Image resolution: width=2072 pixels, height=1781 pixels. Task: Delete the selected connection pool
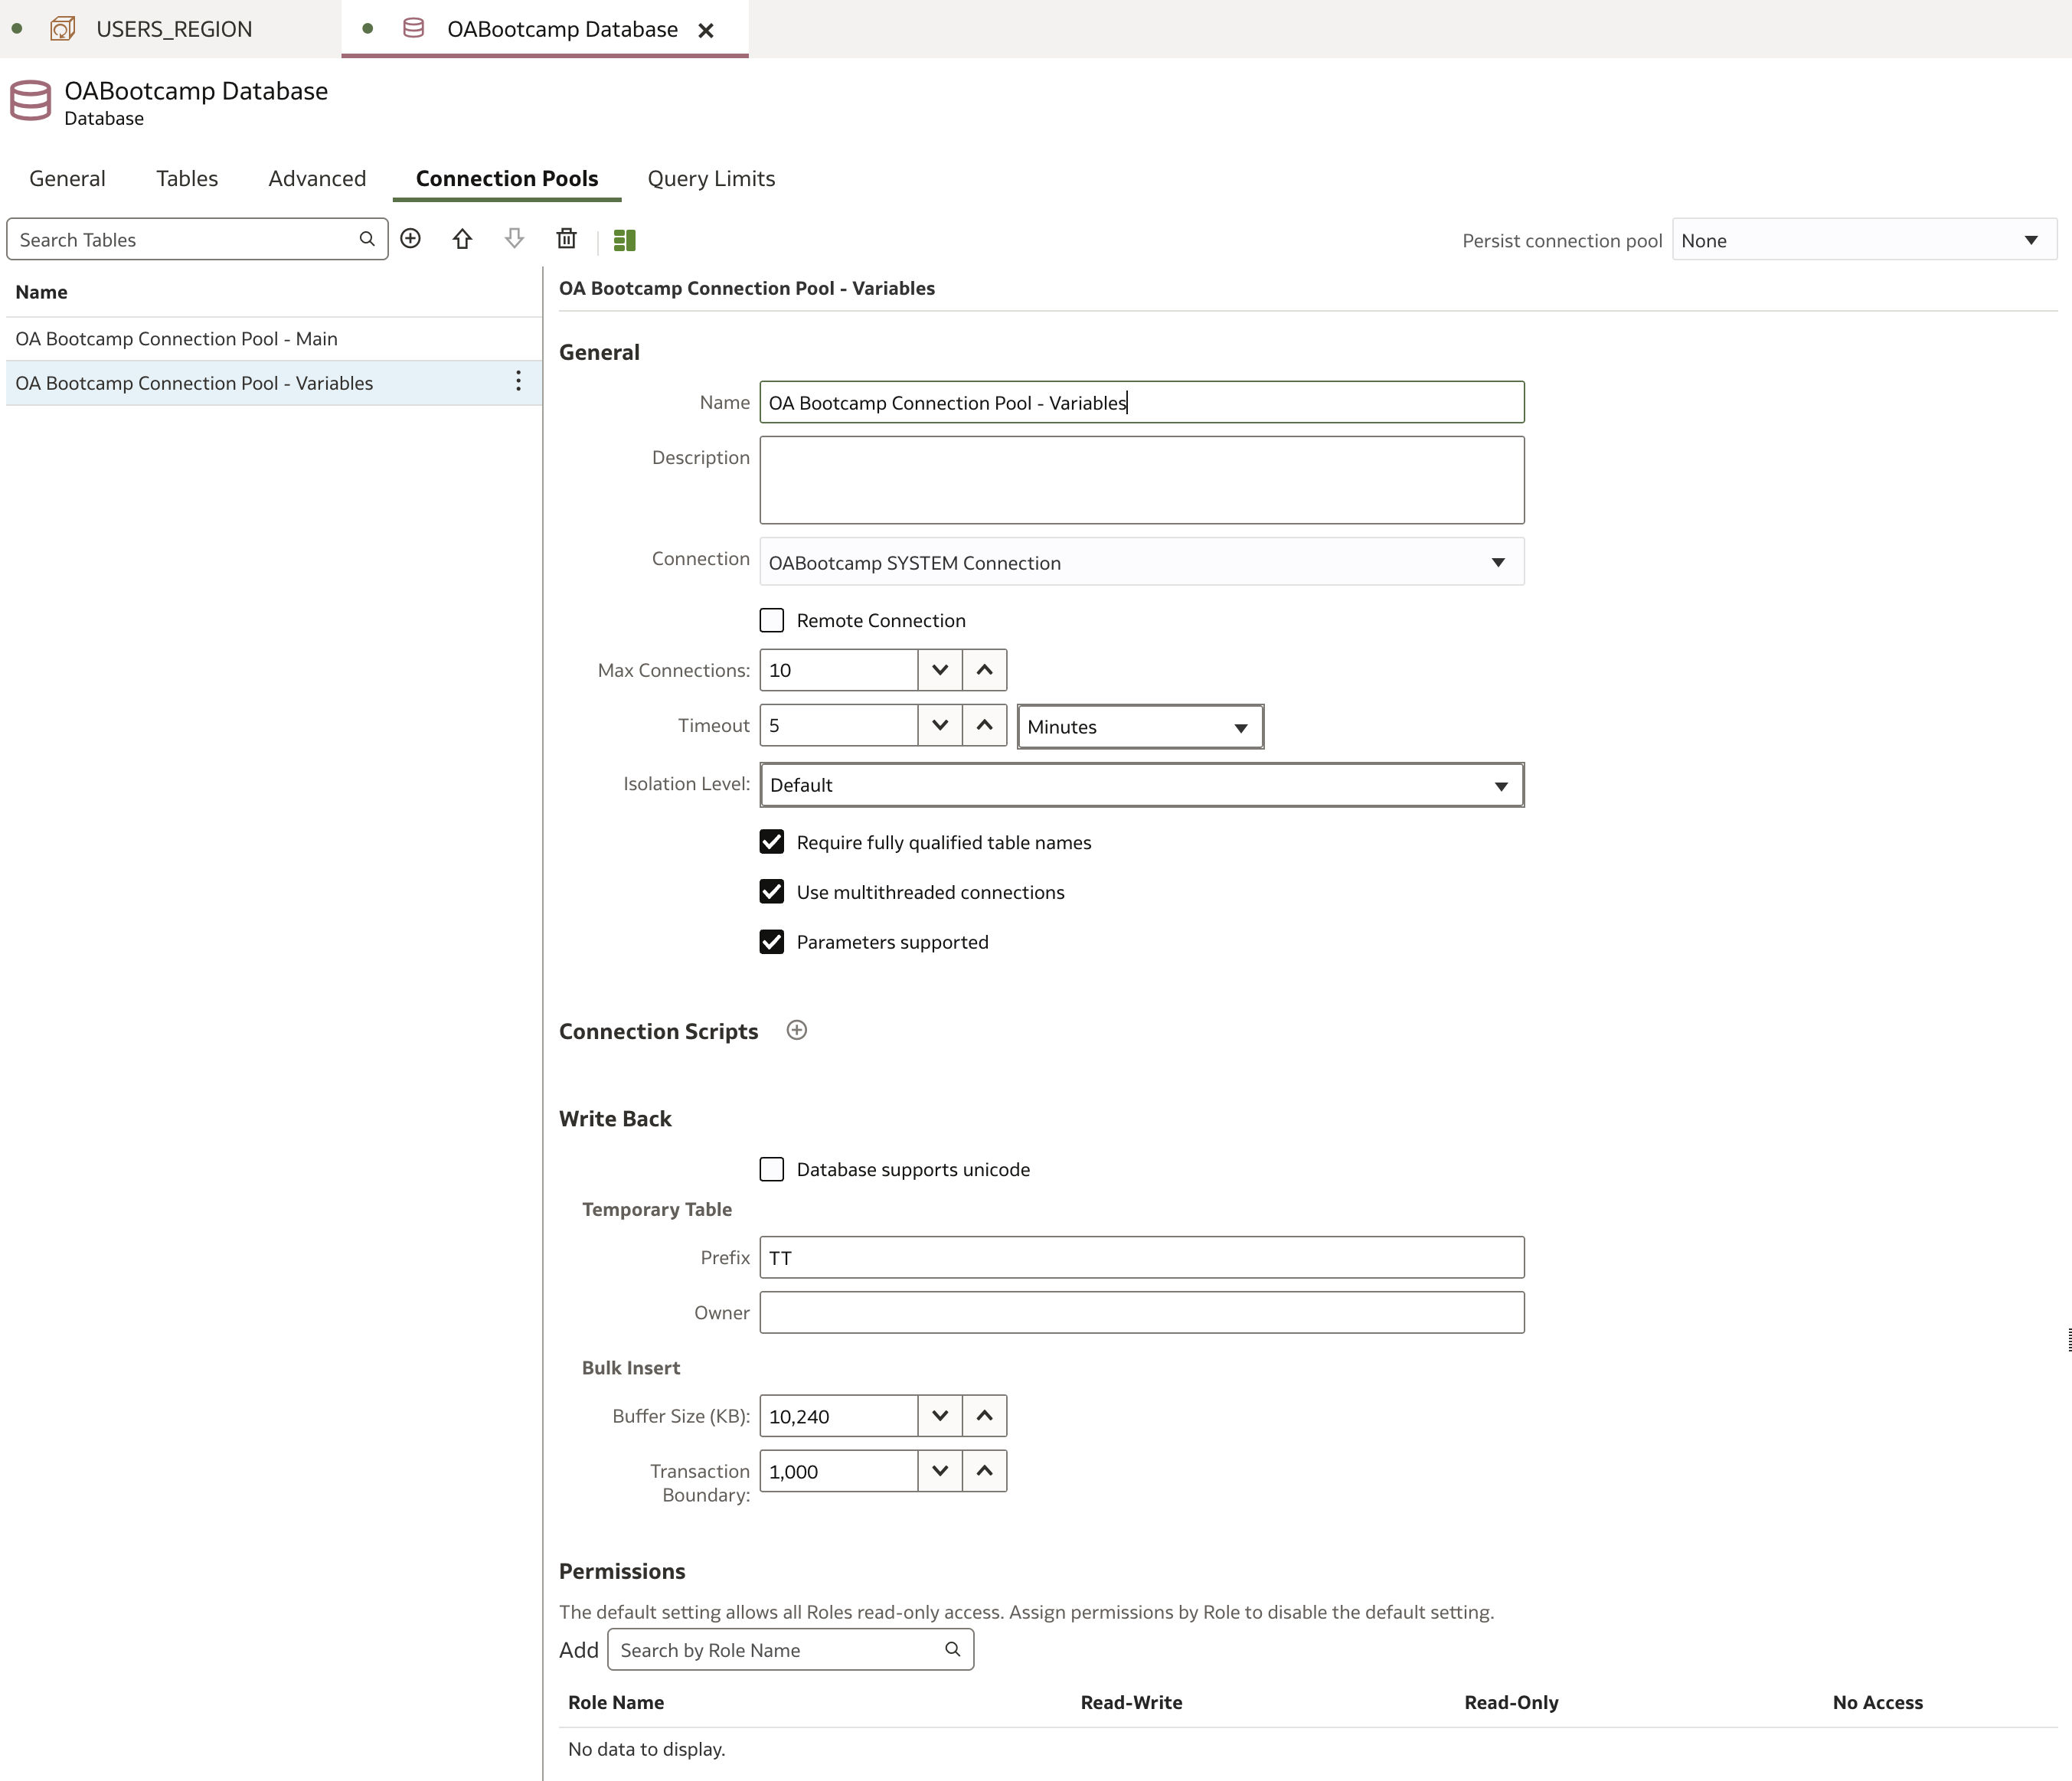pyautogui.click(x=566, y=239)
